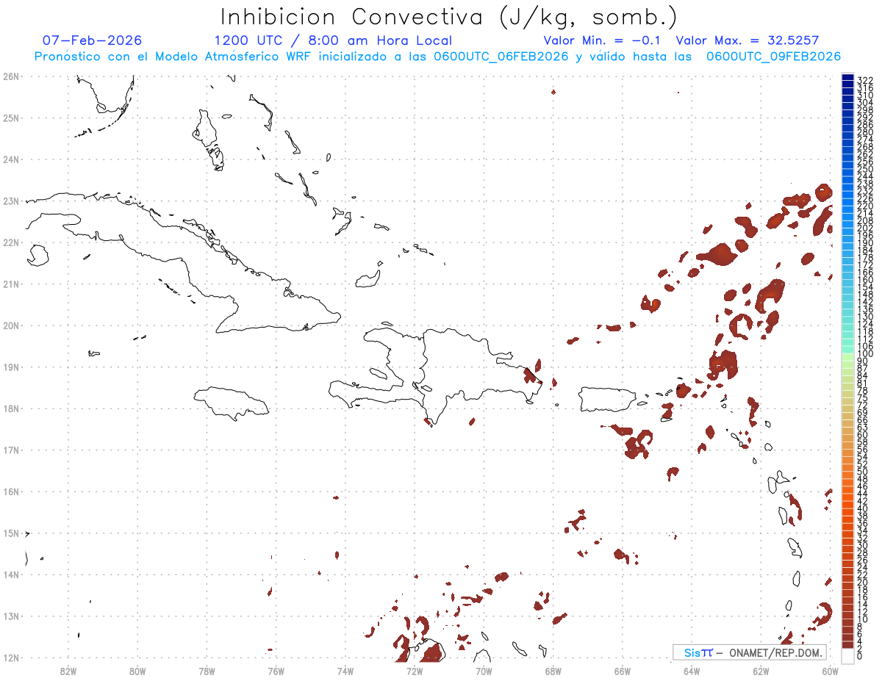Image resolution: width=882 pixels, height=681 pixels.
Task: Click the Jamaica island outline on the map
Action: (232, 403)
